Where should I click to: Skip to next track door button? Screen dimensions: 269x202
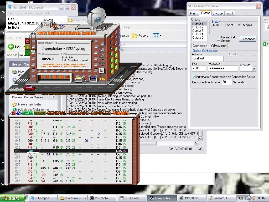click(x=61, y=77)
